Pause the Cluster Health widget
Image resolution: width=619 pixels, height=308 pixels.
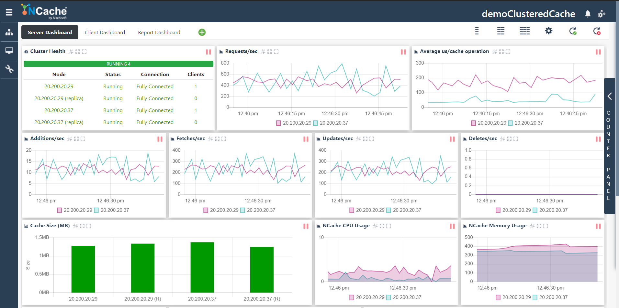tap(208, 52)
